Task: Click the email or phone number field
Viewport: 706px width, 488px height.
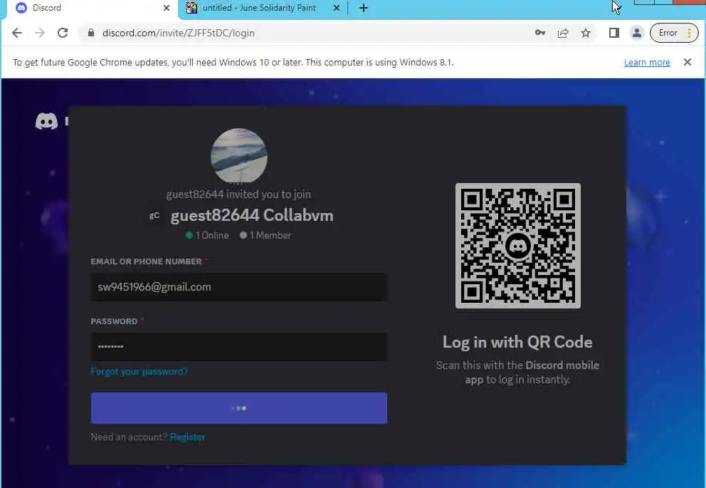Action: [x=238, y=287]
